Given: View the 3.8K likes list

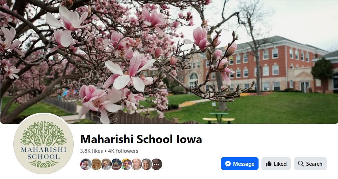Looking at the screenshot, I should [91, 151].
